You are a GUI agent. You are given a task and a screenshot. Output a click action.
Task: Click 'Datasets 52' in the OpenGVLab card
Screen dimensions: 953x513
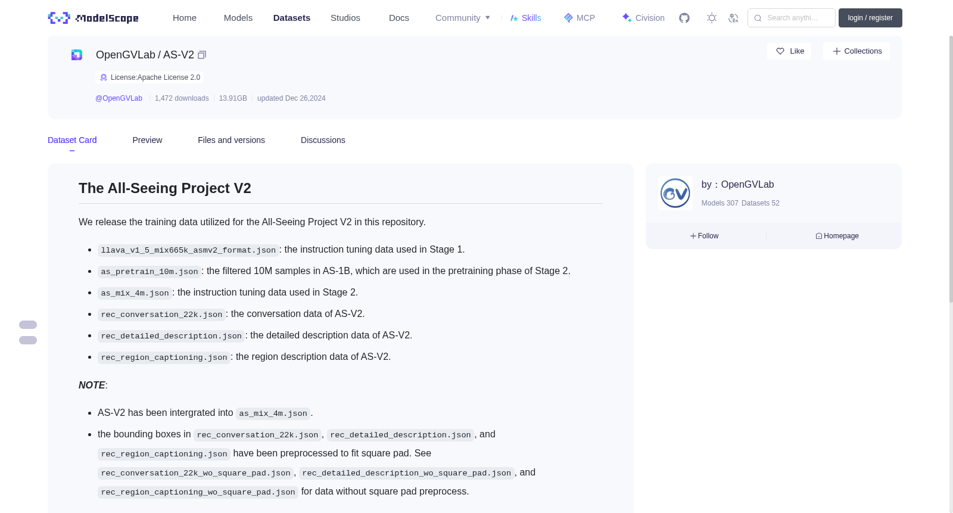[x=761, y=203]
